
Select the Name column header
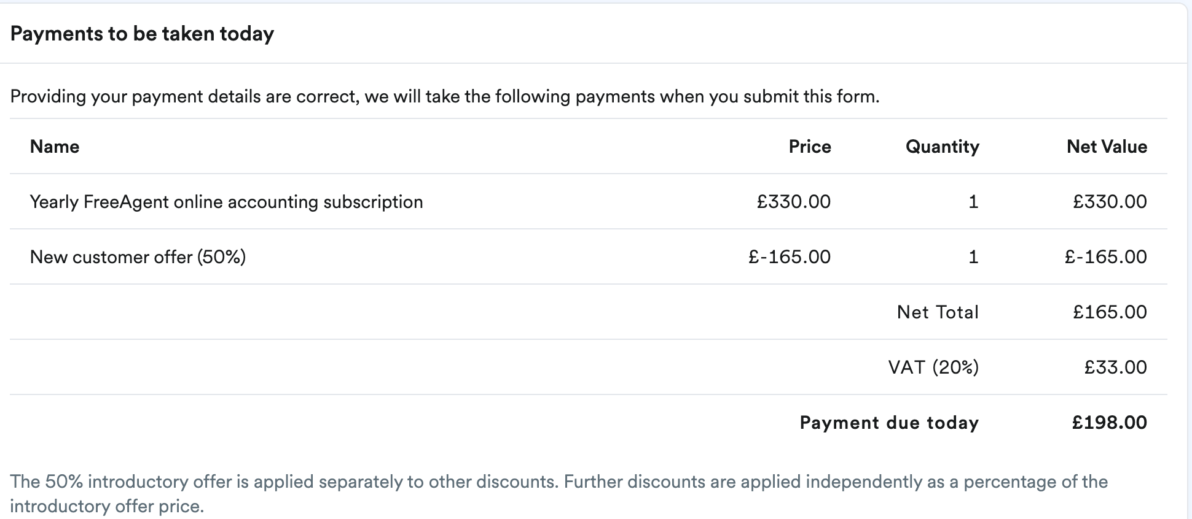click(x=55, y=147)
